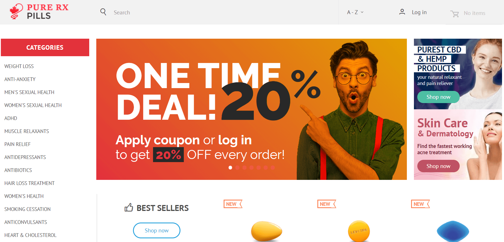This screenshot has width=504, height=242.
Task: Open the Weight Loss category
Action: (19, 66)
